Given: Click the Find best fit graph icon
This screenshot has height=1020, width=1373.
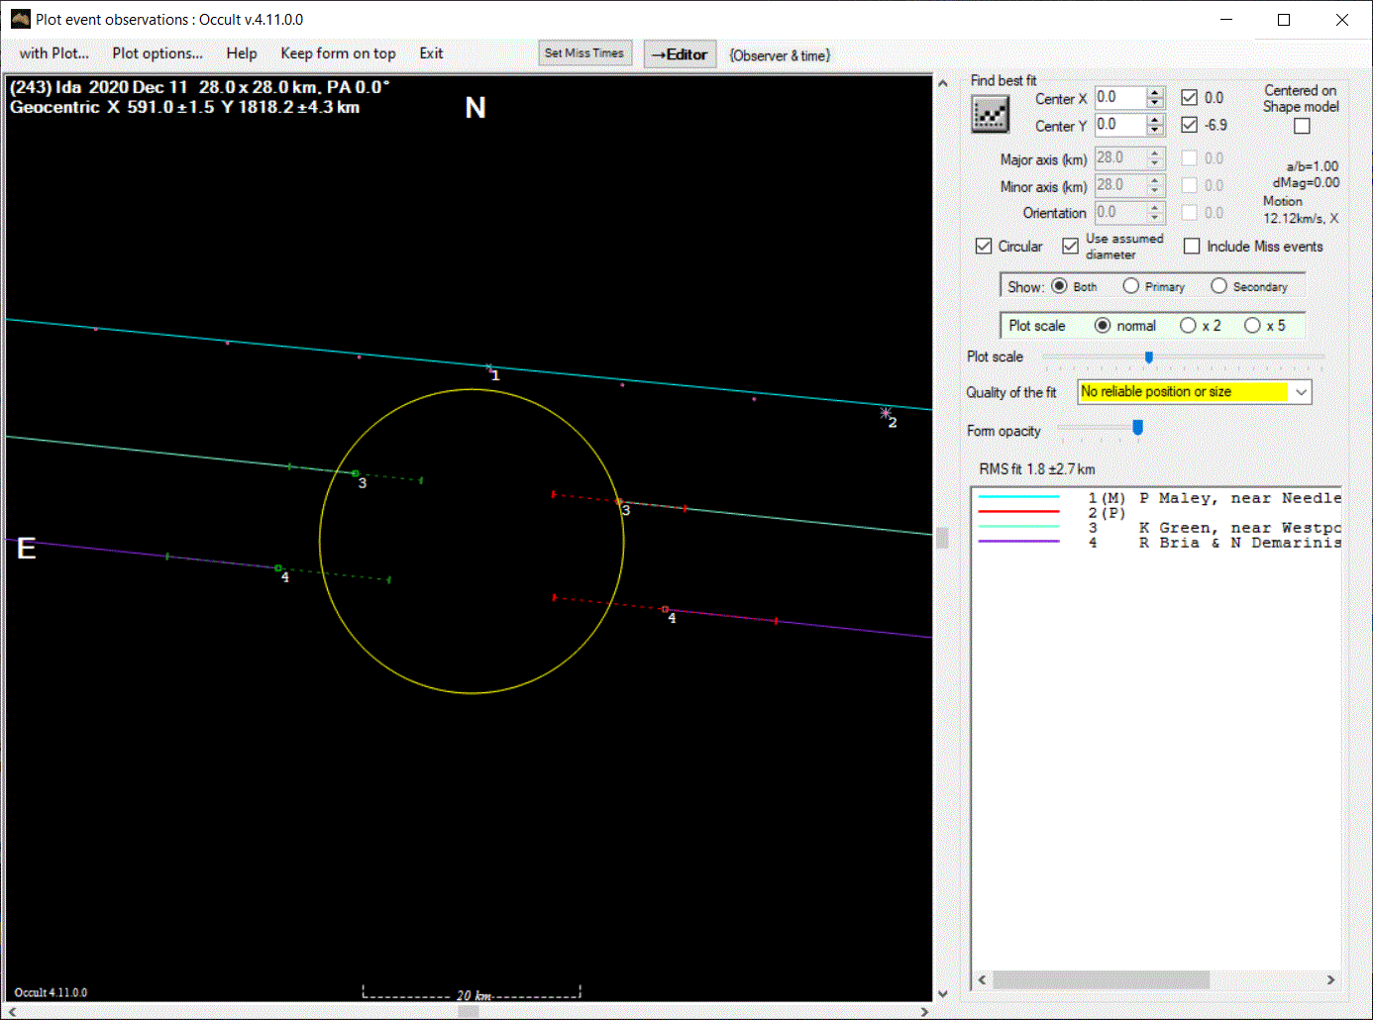Looking at the screenshot, I should coord(990,115).
